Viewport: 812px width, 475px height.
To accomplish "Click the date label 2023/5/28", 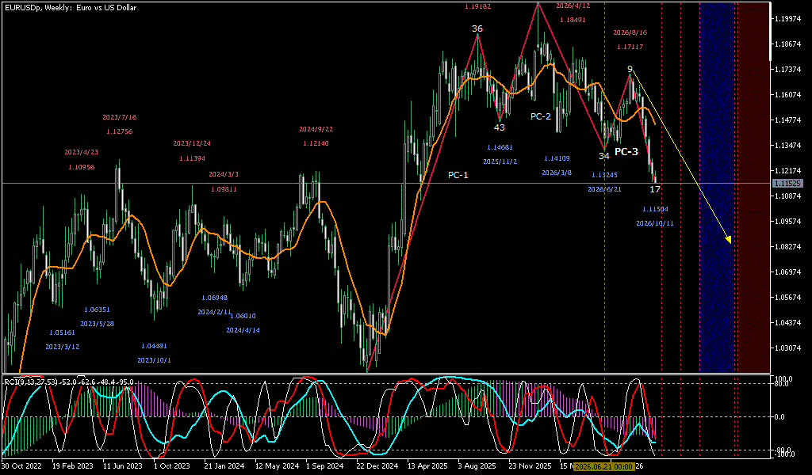I will pyautogui.click(x=97, y=324).
